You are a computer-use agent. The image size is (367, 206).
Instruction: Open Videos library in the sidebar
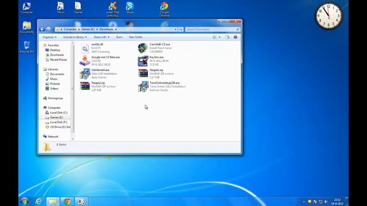54,89
